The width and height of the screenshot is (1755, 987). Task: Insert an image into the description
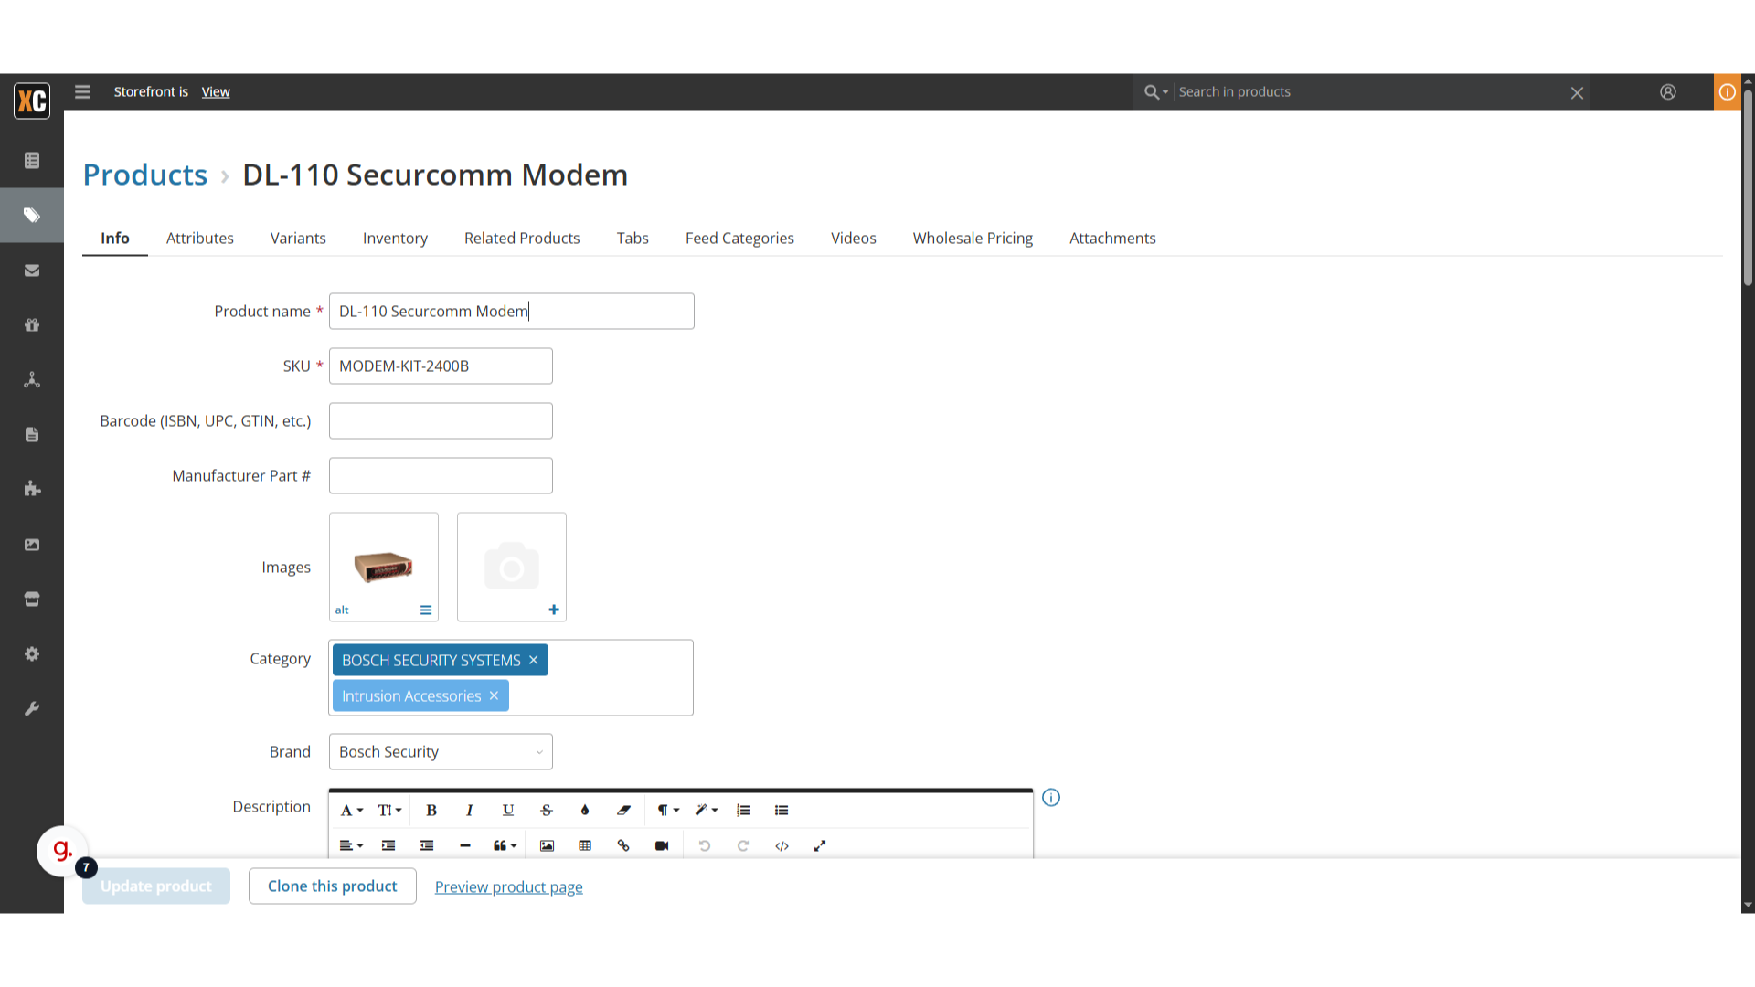tap(547, 845)
